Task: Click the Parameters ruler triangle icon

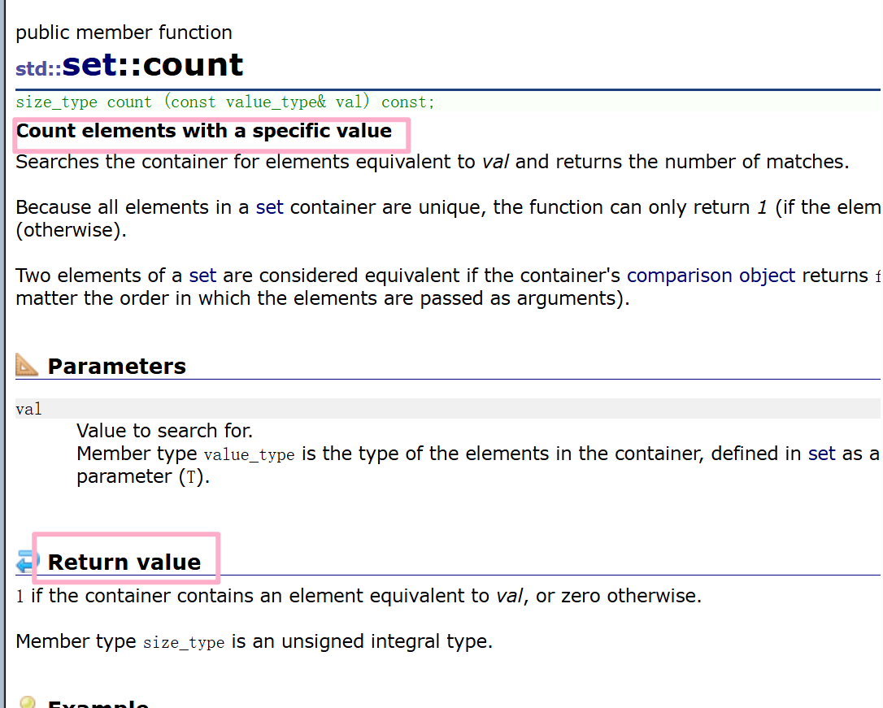Action: (27, 365)
